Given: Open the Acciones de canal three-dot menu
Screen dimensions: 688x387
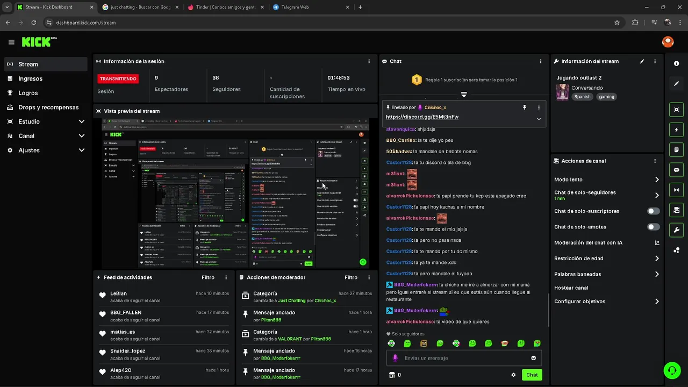Looking at the screenshot, I should (655, 161).
